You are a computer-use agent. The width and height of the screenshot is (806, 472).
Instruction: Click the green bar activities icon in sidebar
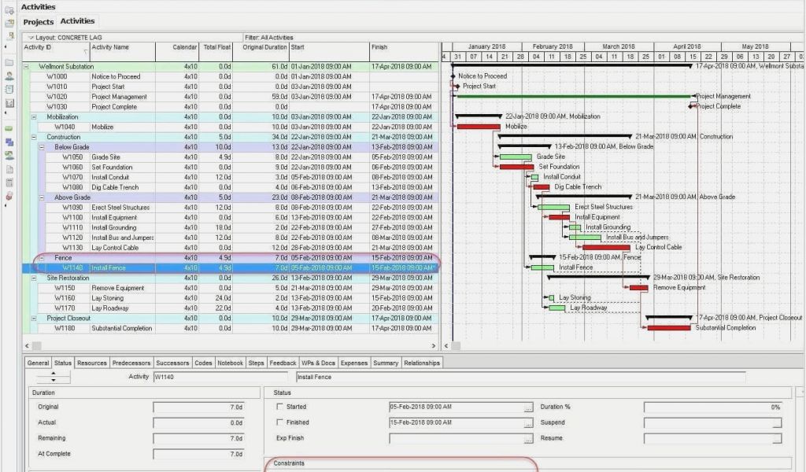pyautogui.click(x=9, y=127)
